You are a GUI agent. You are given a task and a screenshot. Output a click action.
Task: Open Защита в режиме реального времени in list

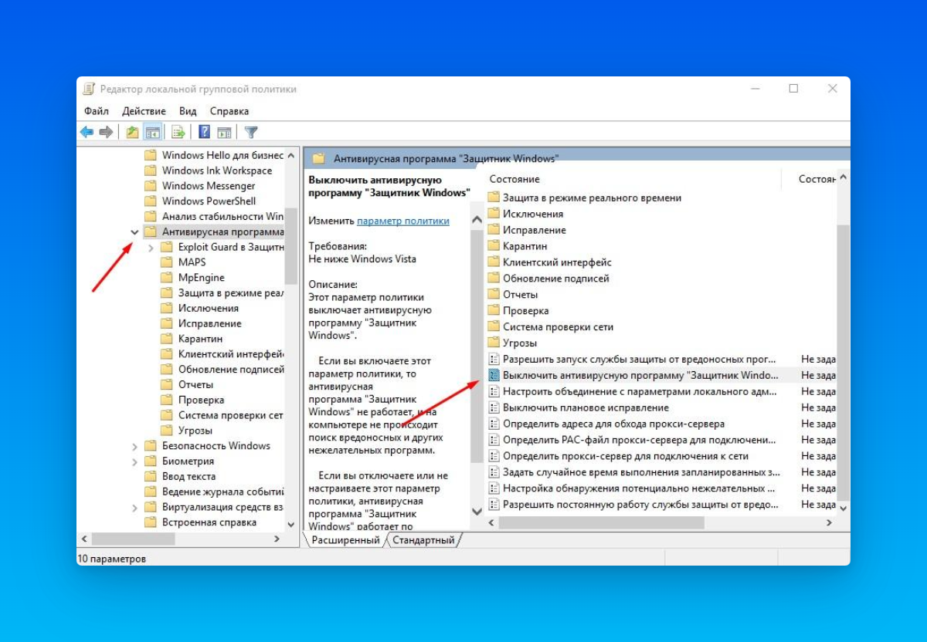click(592, 198)
